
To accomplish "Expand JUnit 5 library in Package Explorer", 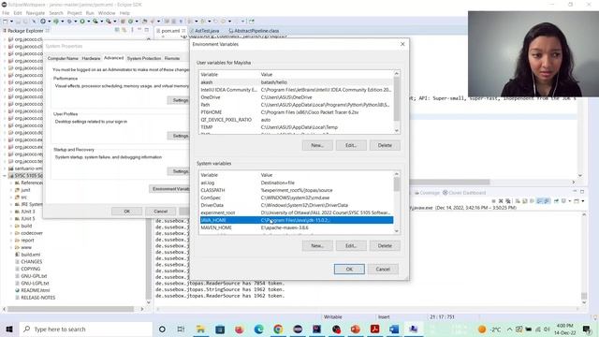I will pos(11,218).
